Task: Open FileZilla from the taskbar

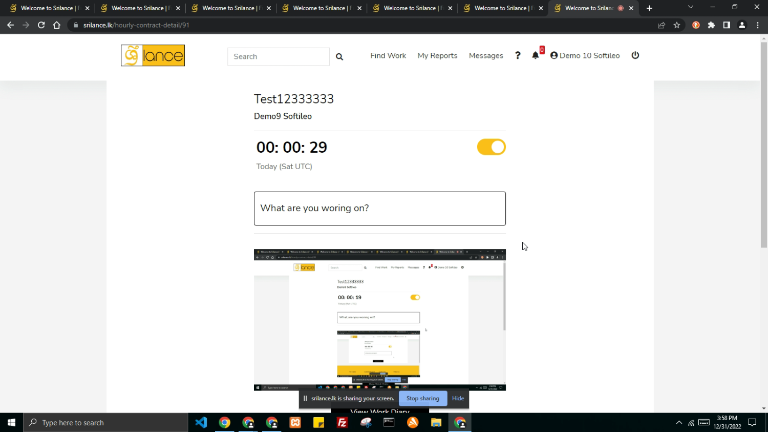Action: pyautogui.click(x=342, y=423)
